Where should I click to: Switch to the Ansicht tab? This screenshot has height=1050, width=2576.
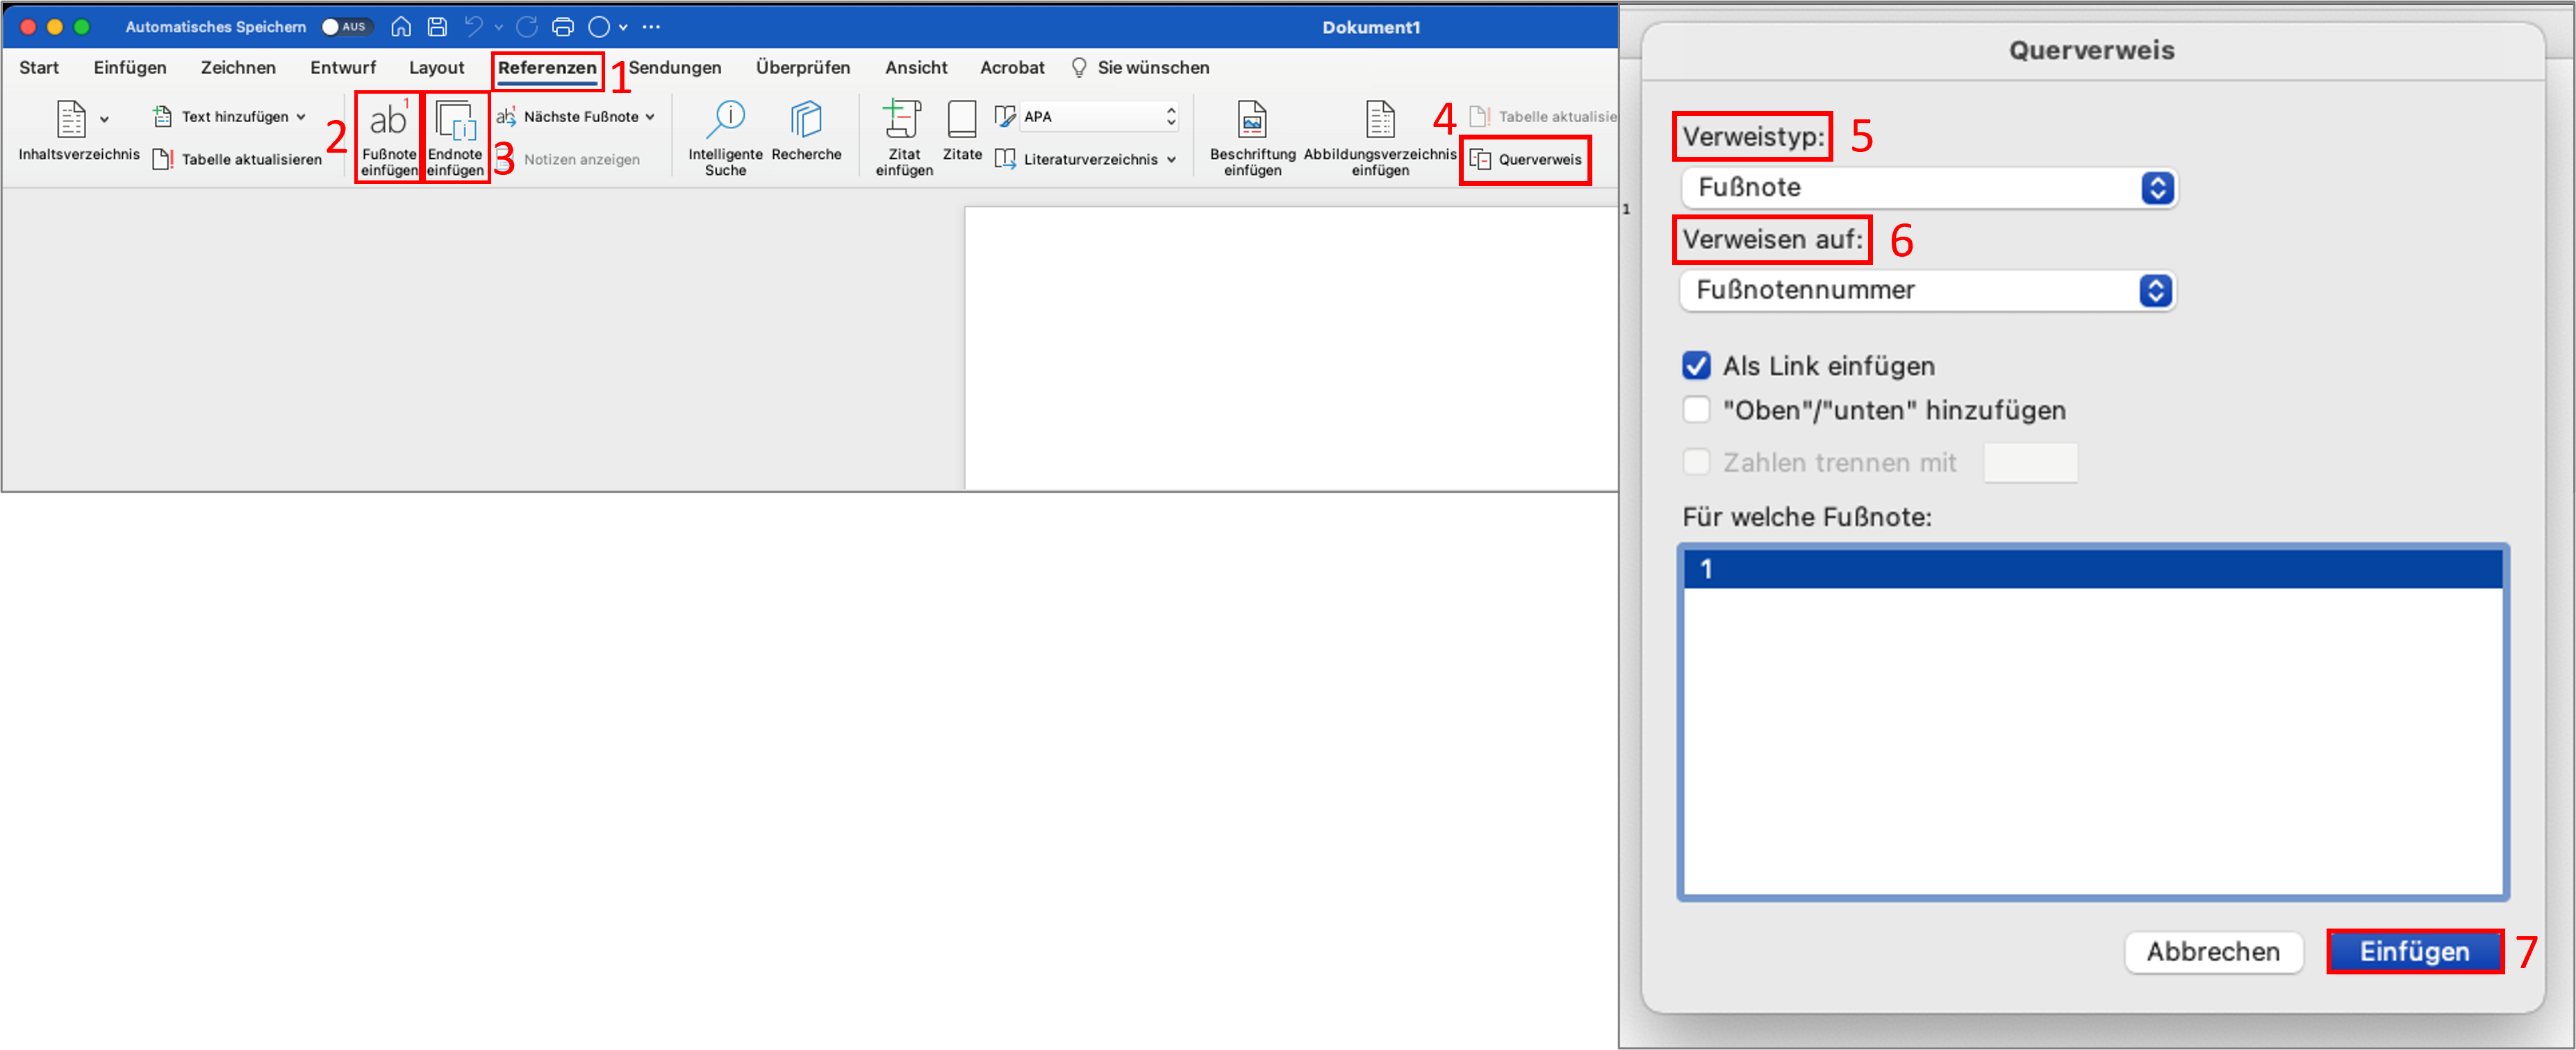click(x=916, y=68)
